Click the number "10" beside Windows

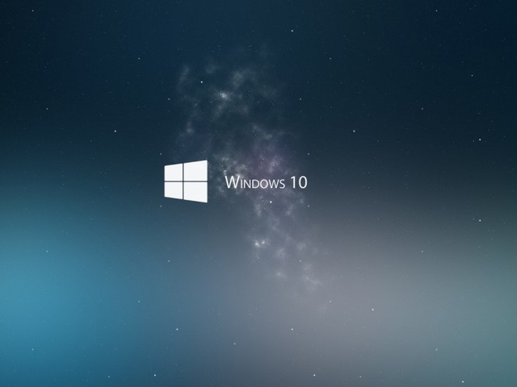click(298, 182)
